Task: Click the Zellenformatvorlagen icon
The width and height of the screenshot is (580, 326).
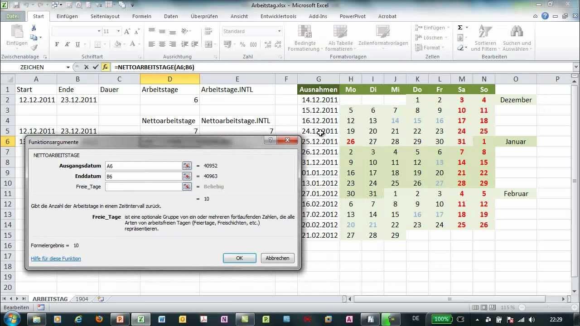Action: [x=383, y=32]
